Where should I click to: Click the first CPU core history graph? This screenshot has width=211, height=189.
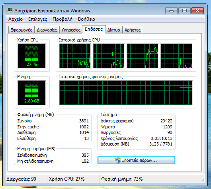click(75, 56)
